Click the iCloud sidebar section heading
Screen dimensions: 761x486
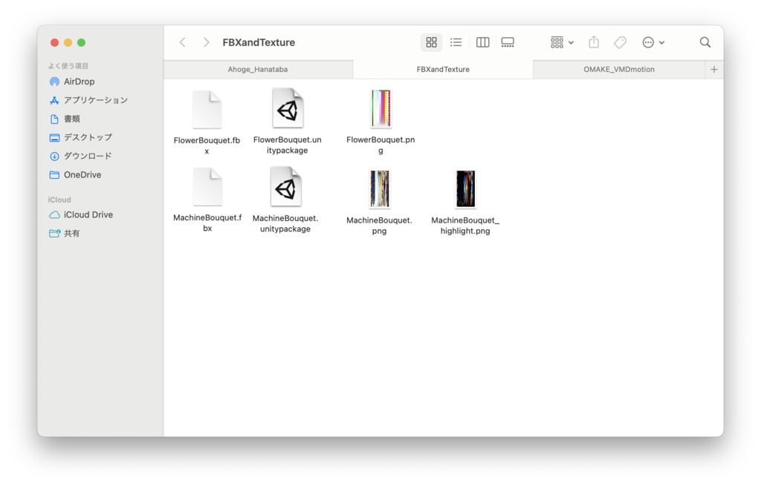coord(59,200)
